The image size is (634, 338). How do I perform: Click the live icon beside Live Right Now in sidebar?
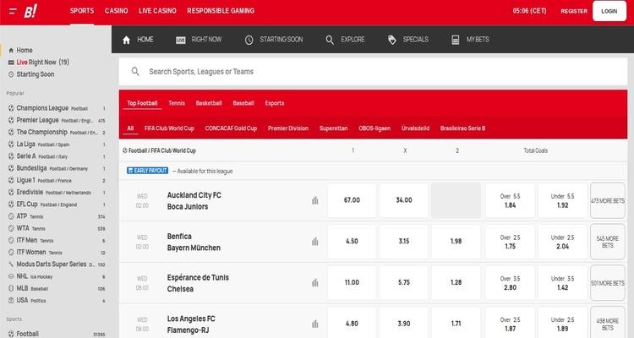[x=11, y=63]
